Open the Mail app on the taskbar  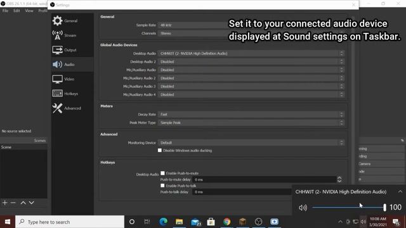click(x=195, y=222)
